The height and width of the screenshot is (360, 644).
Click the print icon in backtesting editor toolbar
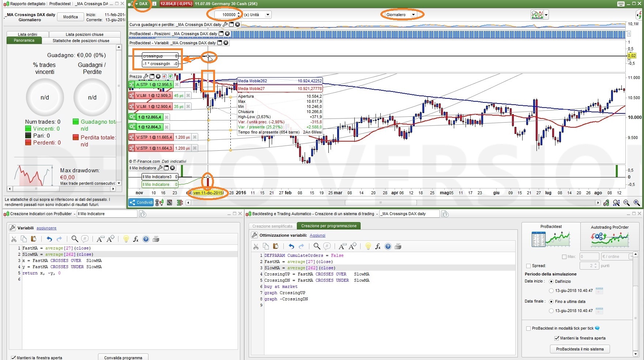point(398,247)
